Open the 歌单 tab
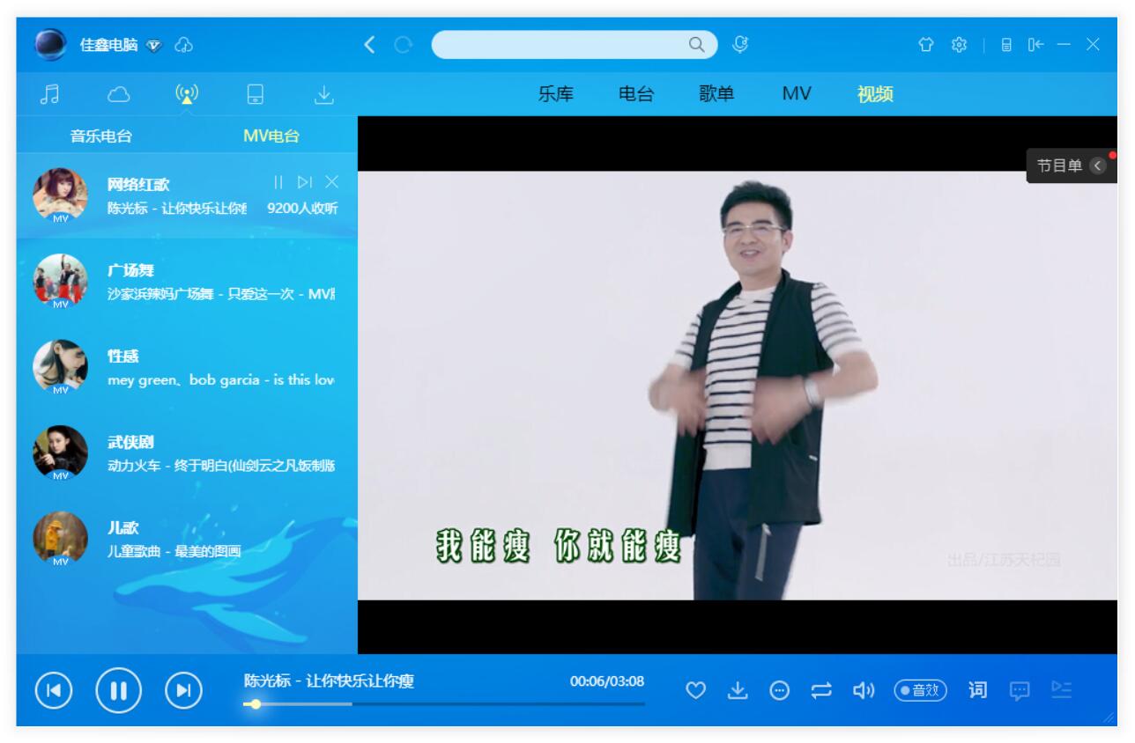The height and width of the screenshot is (743, 1135). (x=716, y=94)
